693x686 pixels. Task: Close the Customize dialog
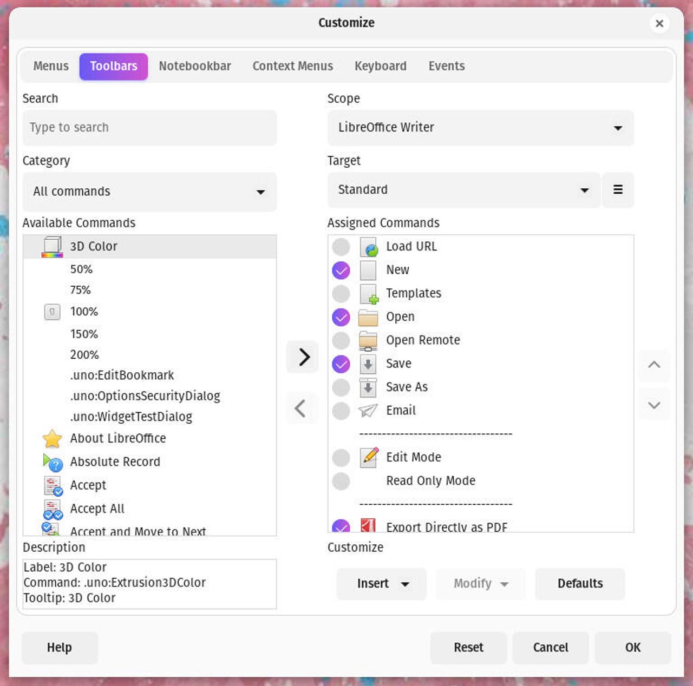[659, 23]
